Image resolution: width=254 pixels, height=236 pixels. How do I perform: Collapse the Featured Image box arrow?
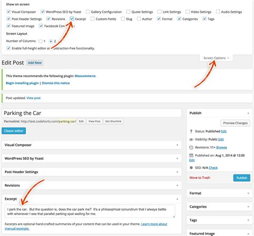click(248, 234)
